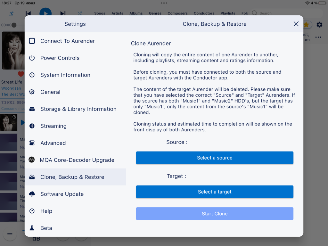Click the General gear icon

(x=32, y=92)
